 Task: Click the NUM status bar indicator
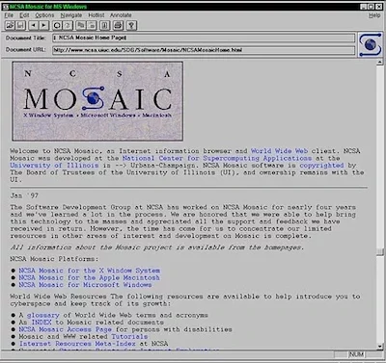pyautogui.click(x=356, y=354)
